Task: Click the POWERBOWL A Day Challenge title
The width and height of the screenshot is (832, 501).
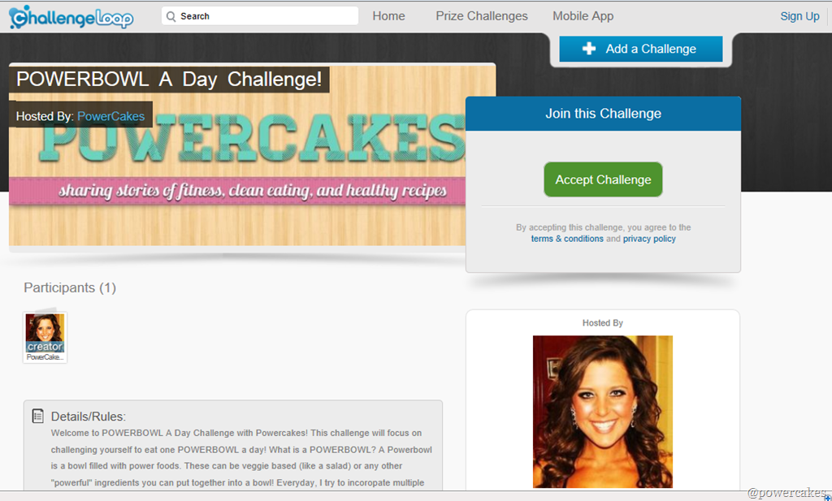Action: coord(169,80)
